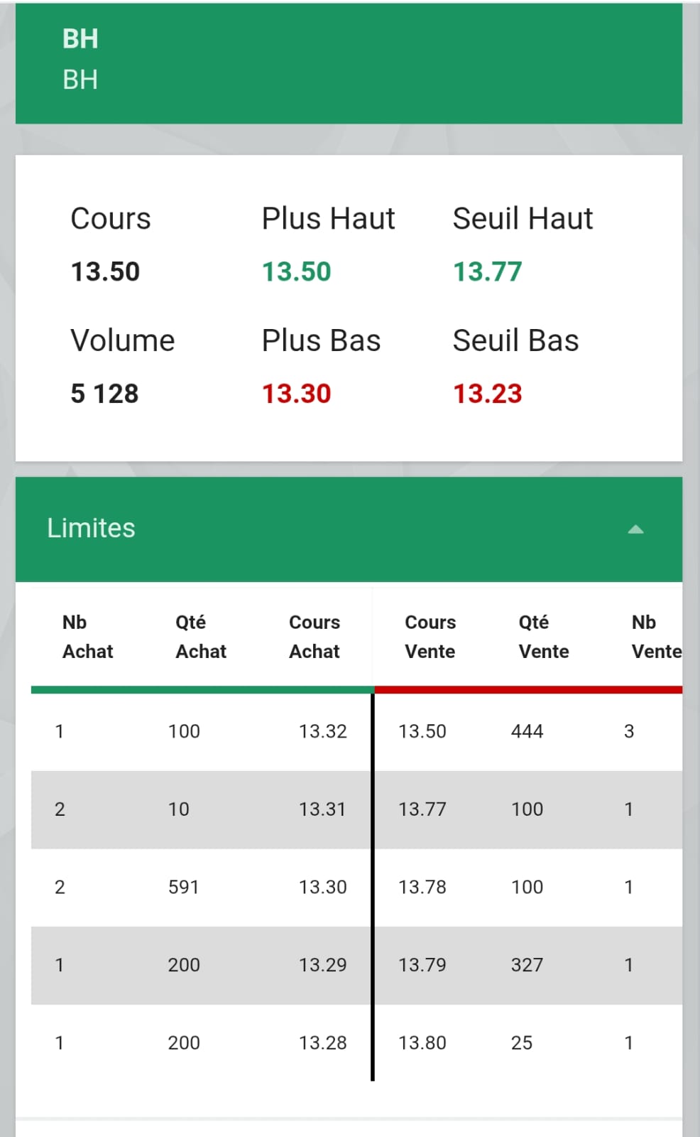Collapse the Limites section arrow

click(x=635, y=529)
